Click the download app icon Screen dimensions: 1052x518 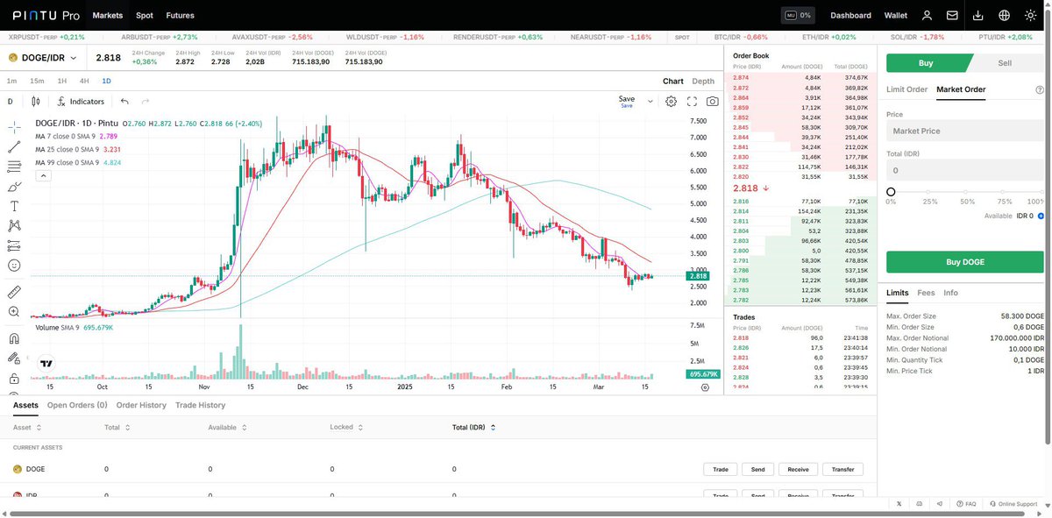(978, 15)
